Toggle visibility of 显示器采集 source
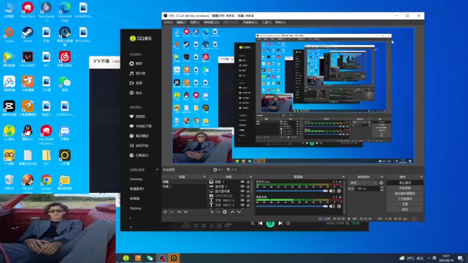 tap(242, 191)
